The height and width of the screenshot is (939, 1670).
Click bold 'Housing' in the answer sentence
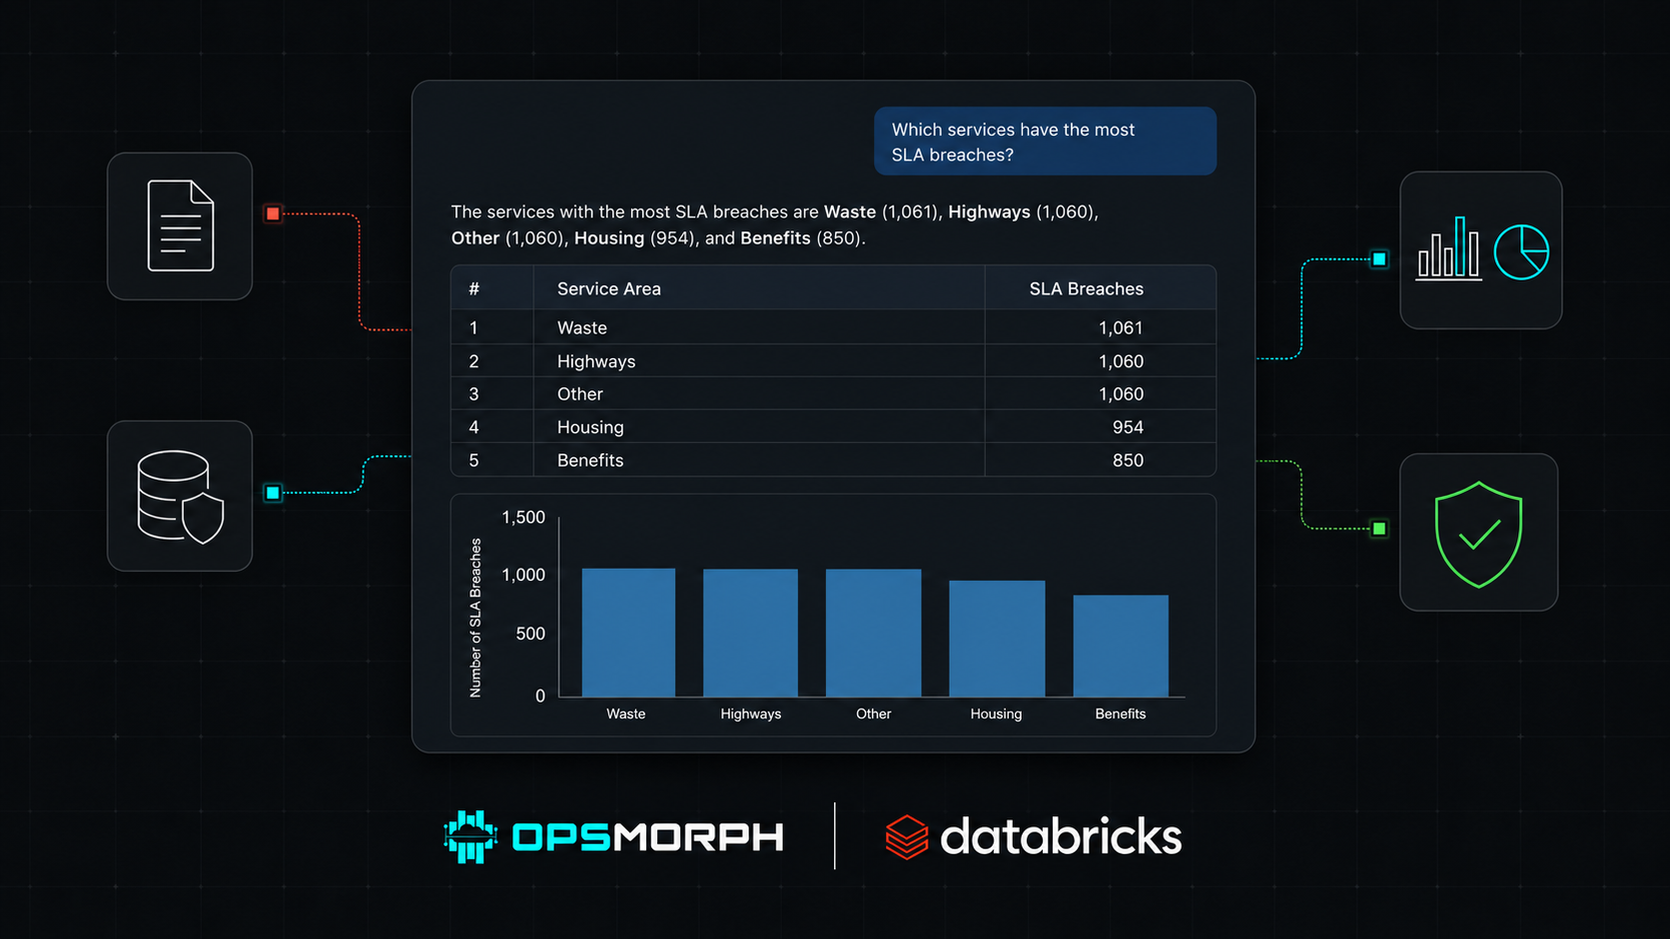click(x=609, y=238)
